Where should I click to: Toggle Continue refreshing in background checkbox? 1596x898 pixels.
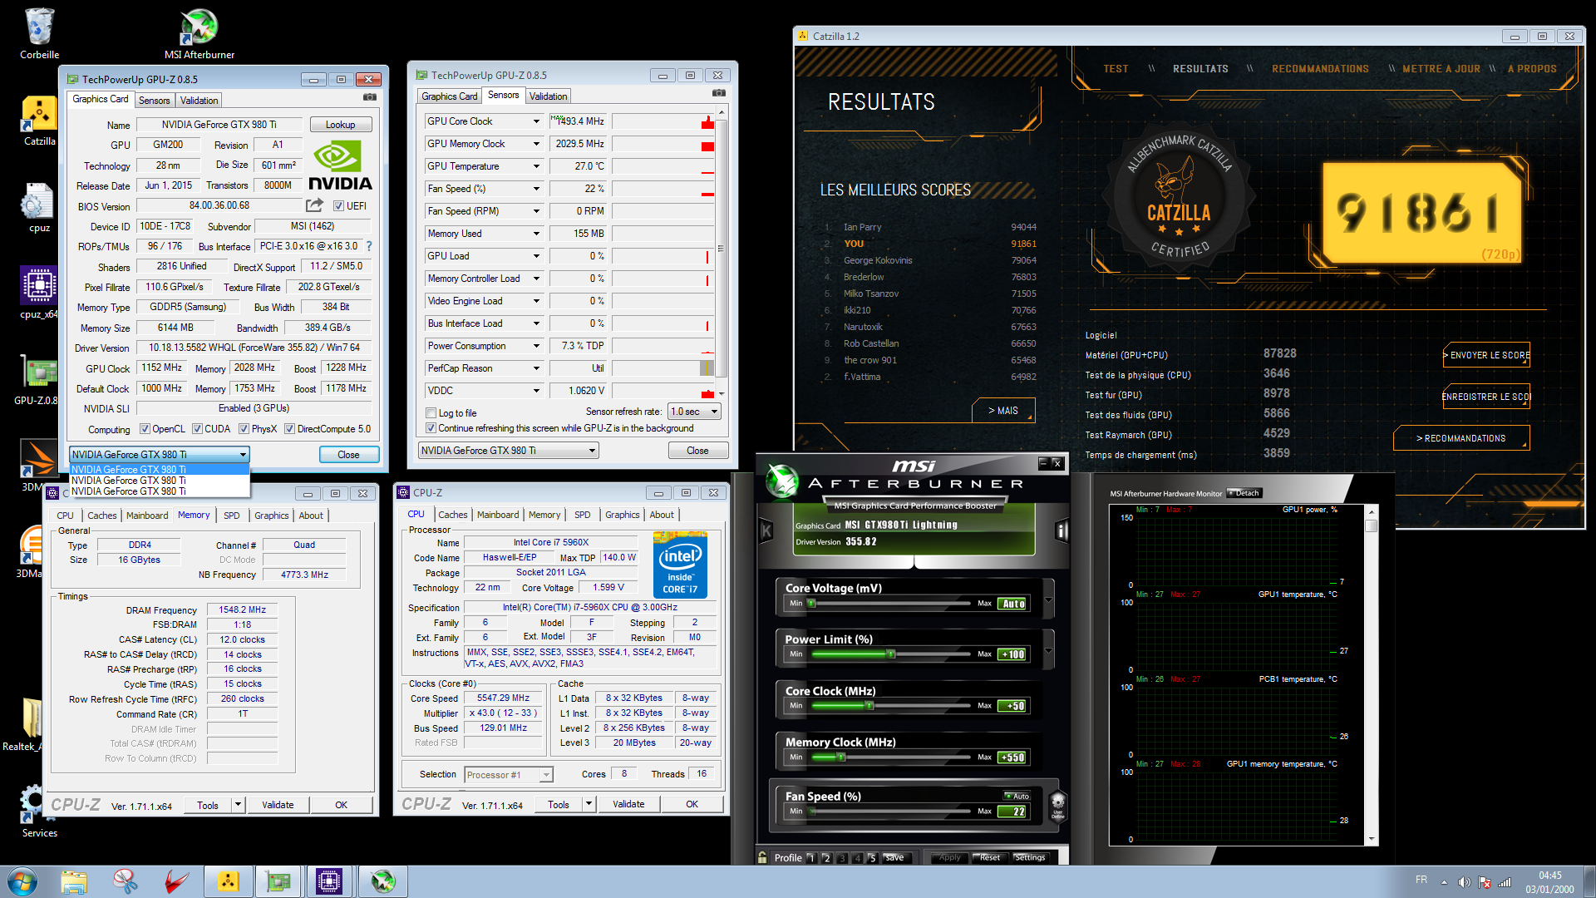pyautogui.click(x=431, y=428)
